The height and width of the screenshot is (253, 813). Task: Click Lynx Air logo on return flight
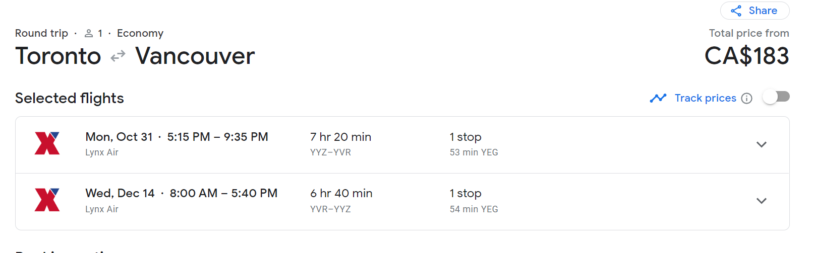click(x=47, y=200)
